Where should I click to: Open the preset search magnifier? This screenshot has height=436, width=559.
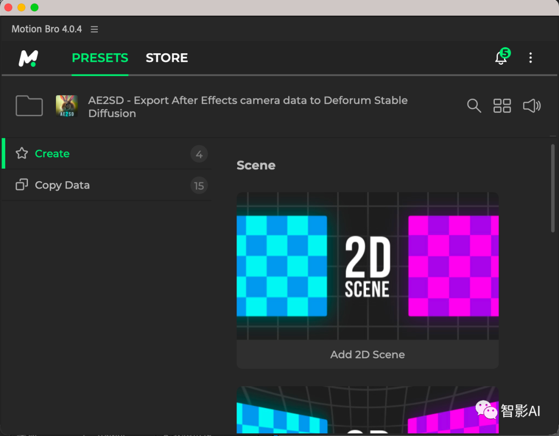click(474, 106)
